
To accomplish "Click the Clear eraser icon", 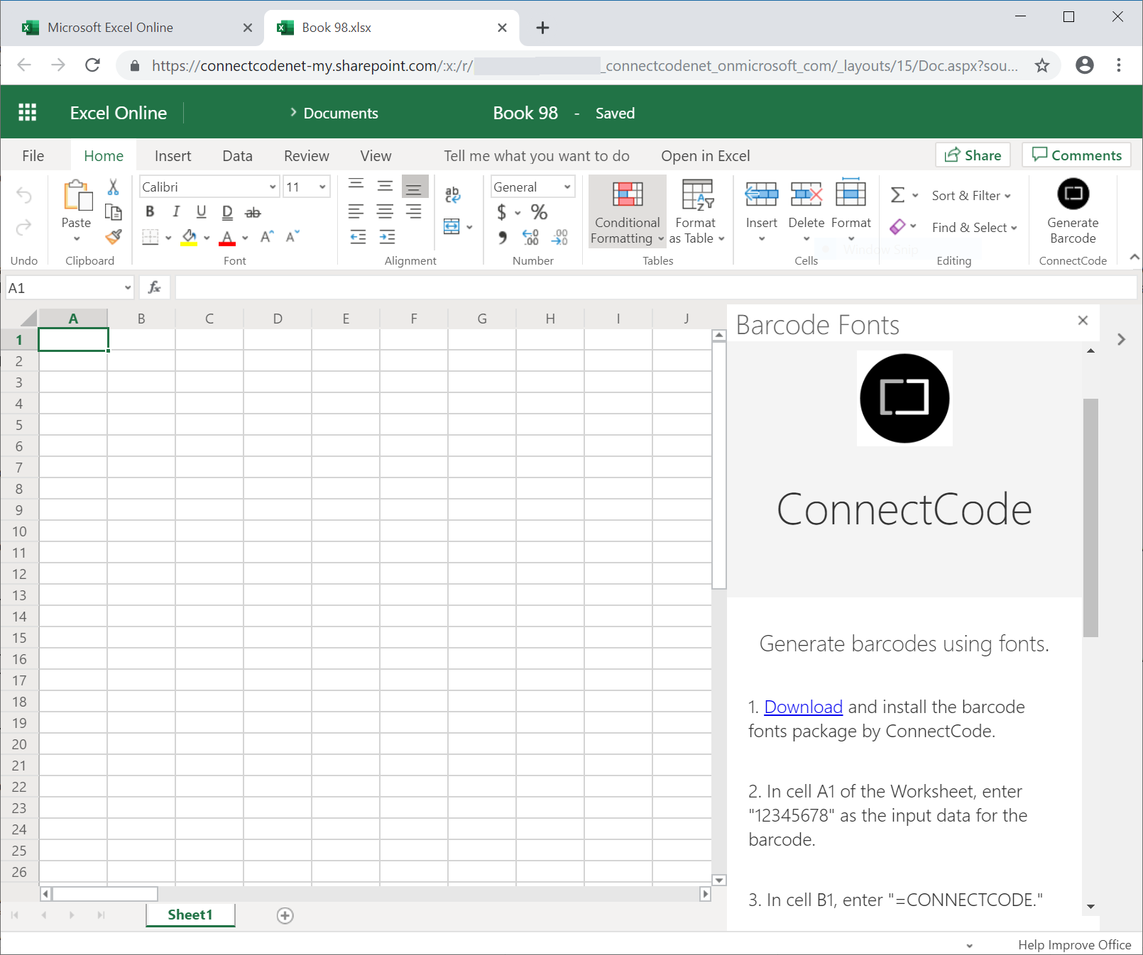I will (897, 226).
